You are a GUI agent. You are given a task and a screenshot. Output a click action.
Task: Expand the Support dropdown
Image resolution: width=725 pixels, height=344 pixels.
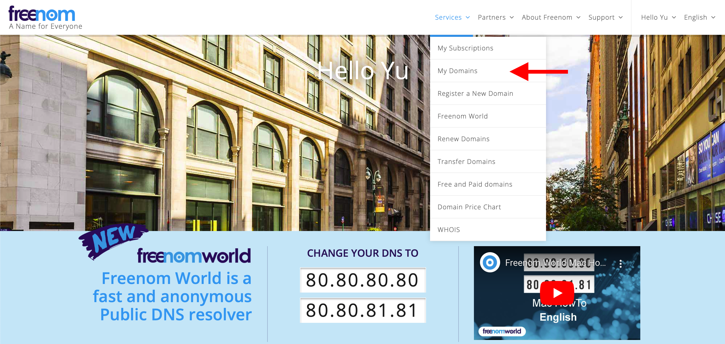(606, 17)
